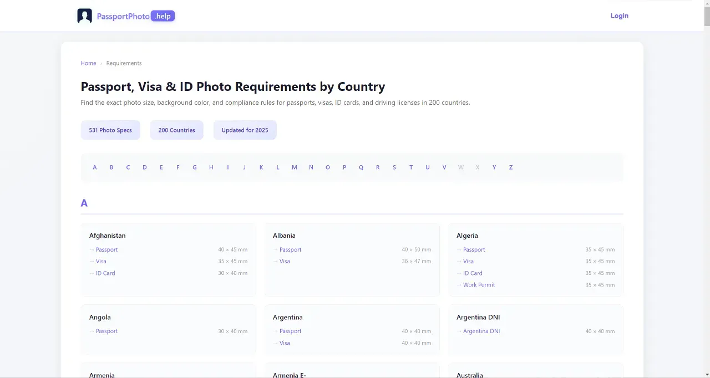
Task: Open Argentina Passport photo requirements
Action: click(x=290, y=331)
